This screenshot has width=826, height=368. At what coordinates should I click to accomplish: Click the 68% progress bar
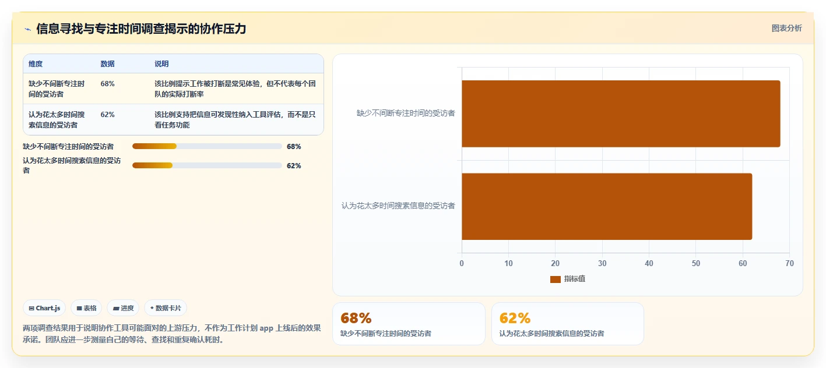coord(207,146)
